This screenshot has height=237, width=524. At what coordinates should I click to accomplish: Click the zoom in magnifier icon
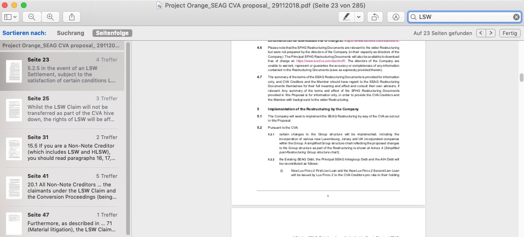[50, 17]
